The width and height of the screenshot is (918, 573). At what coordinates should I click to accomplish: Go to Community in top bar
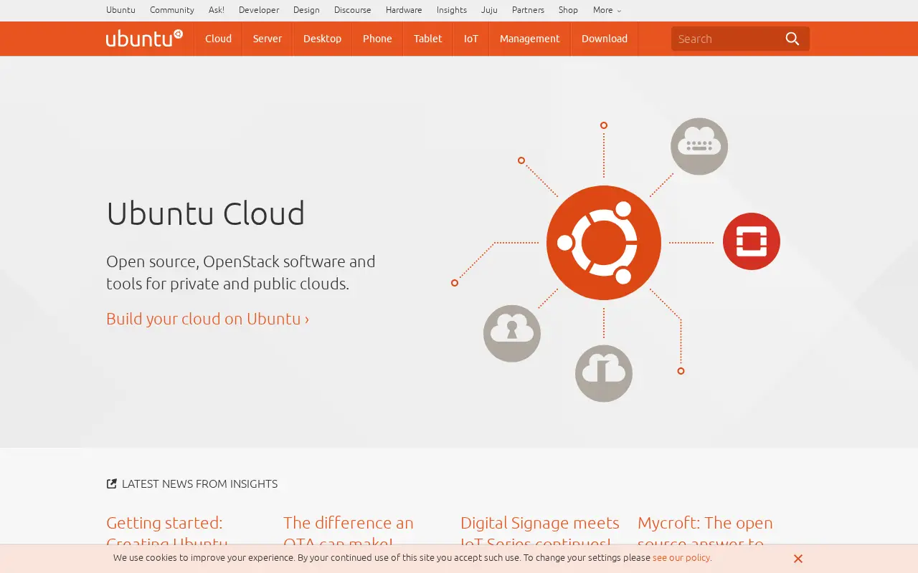click(x=172, y=10)
